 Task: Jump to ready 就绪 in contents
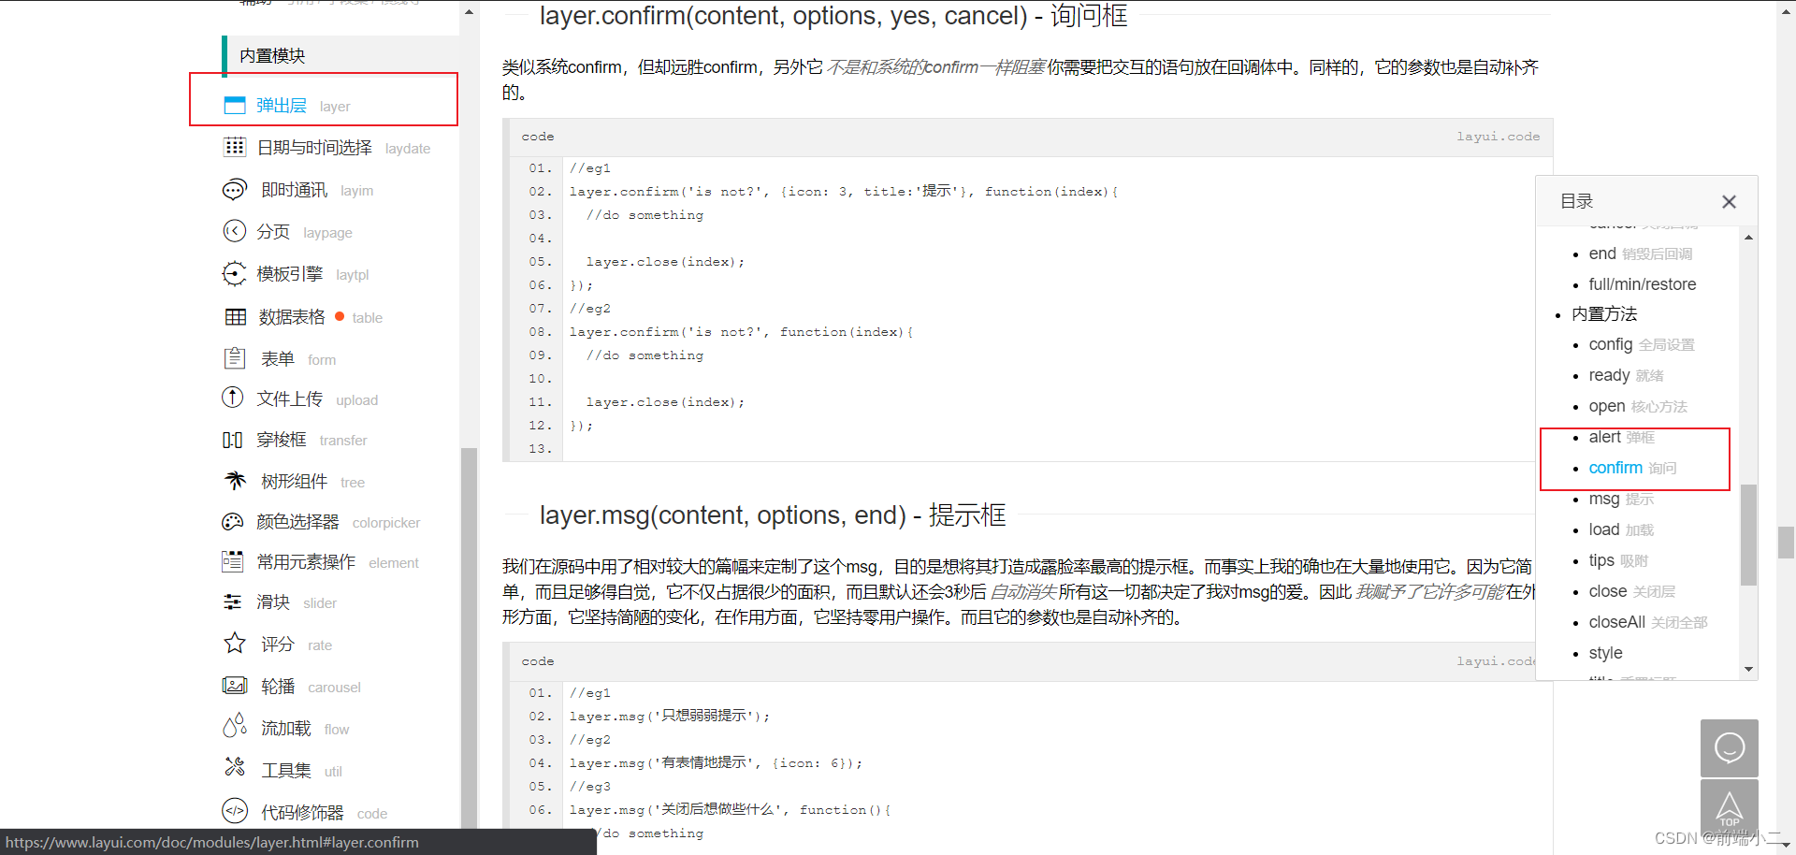click(x=1626, y=376)
